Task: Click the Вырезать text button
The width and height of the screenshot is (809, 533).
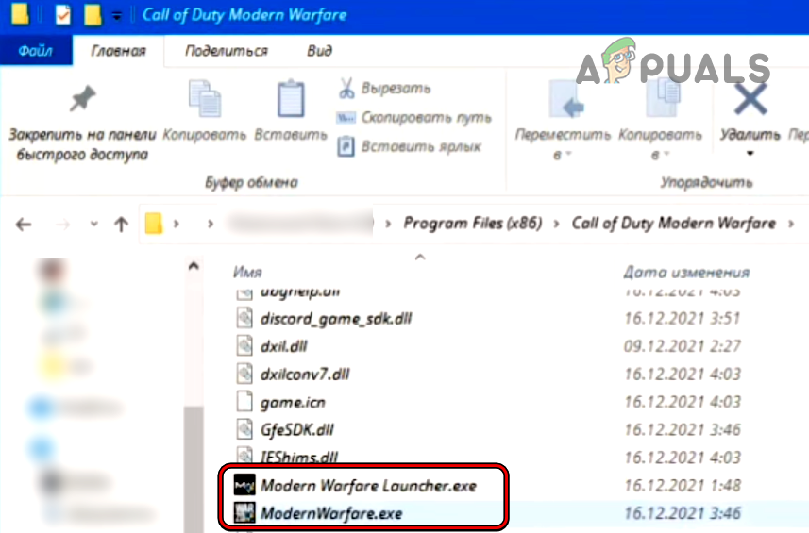Action: point(396,88)
